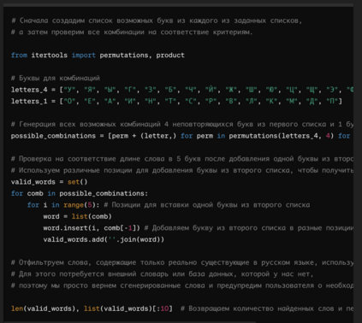Click 'word.insert(i, comb[-1])' statement
Screen dimensions: 362x323
pos(92,228)
